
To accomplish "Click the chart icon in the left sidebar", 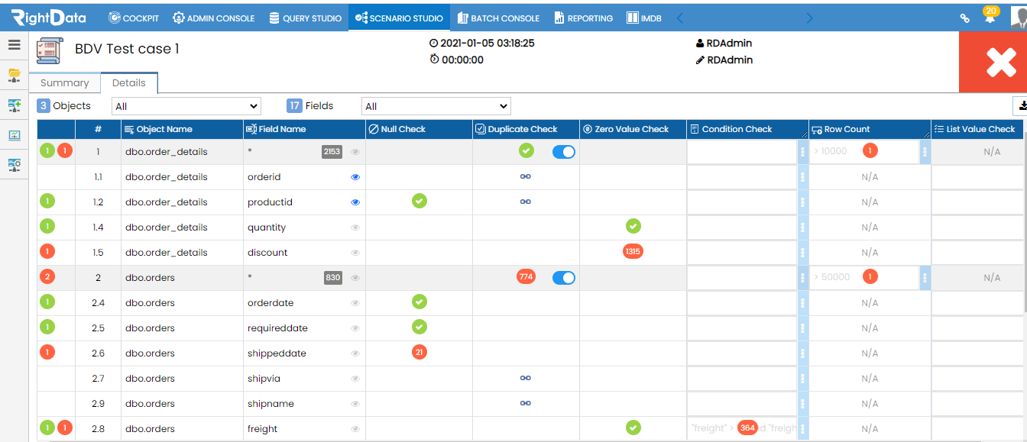I will [x=14, y=135].
